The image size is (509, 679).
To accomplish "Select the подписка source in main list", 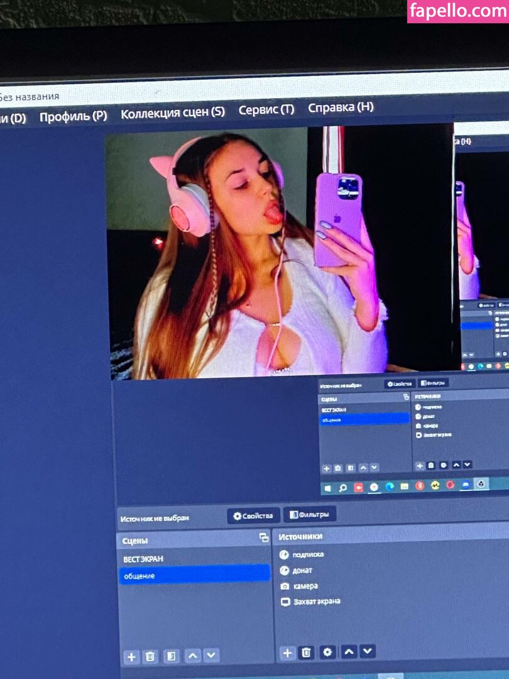I will (x=308, y=555).
